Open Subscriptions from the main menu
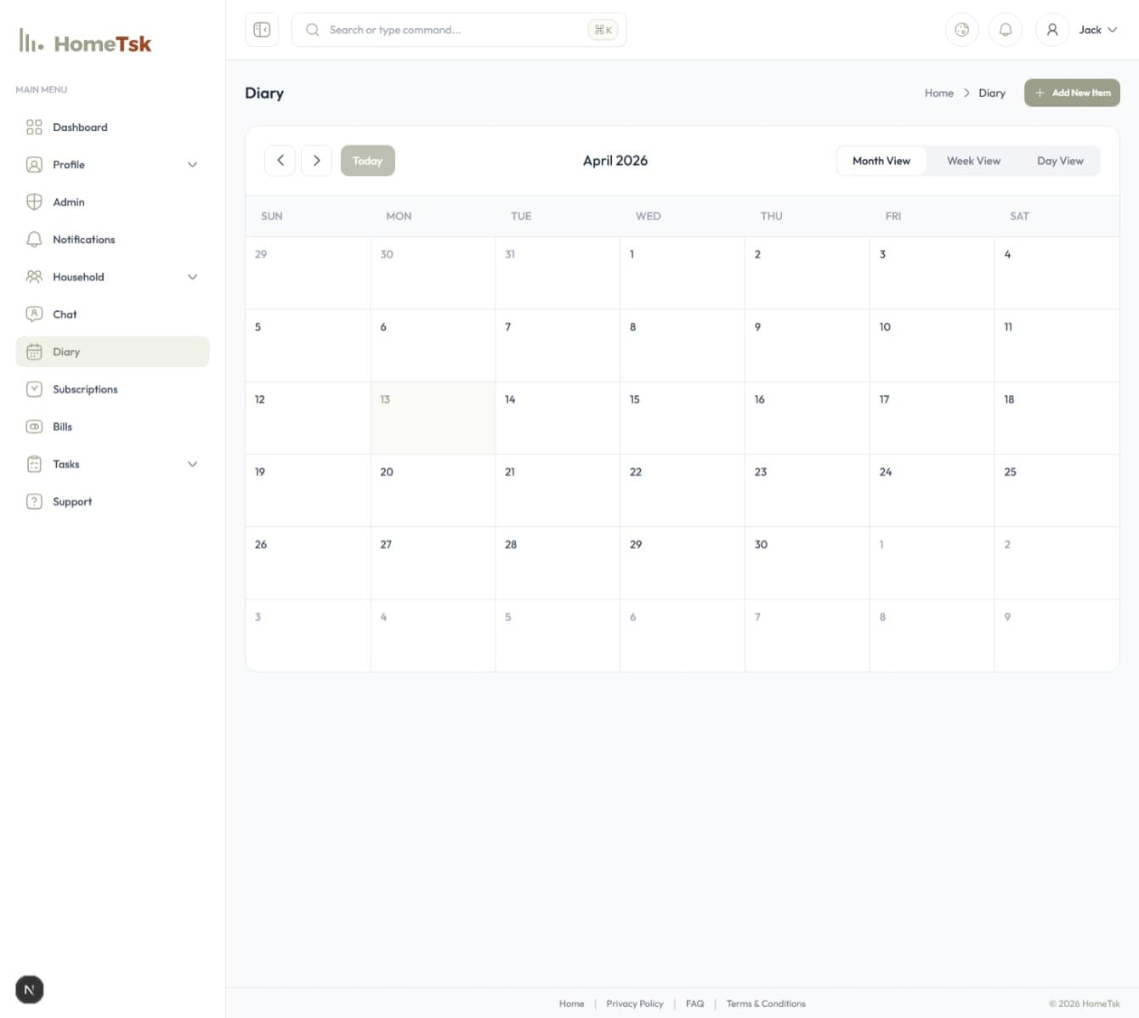Screen dimensions: 1139x1018 85,389
